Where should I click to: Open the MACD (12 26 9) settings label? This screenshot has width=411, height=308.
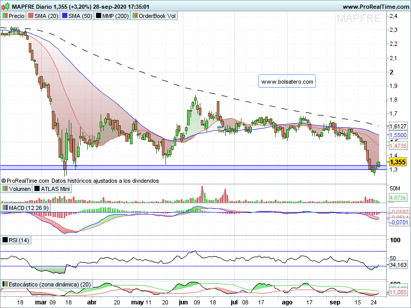pos(29,208)
